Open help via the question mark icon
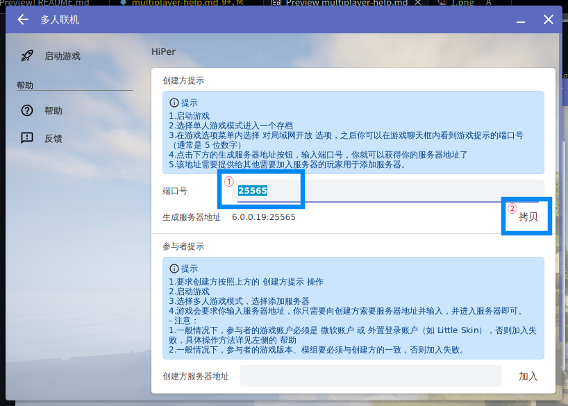Viewport: 568px width, 406px height. click(27, 110)
